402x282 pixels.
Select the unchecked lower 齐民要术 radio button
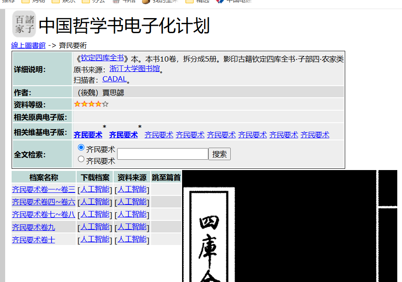81,159
